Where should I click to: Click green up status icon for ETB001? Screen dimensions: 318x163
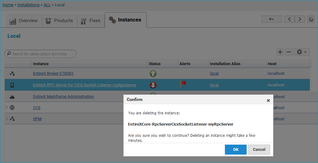pyautogui.click(x=153, y=74)
